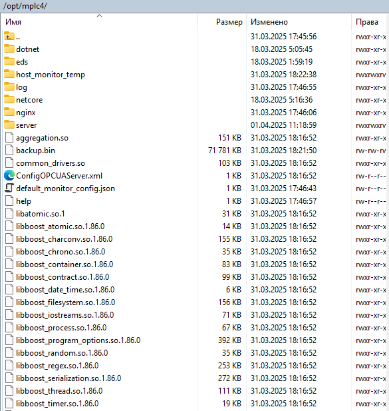The height and width of the screenshot is (411, 389).
Task: Click the common_drivers.so file icon
Action: pyautogui.click(x=9, y=163)
